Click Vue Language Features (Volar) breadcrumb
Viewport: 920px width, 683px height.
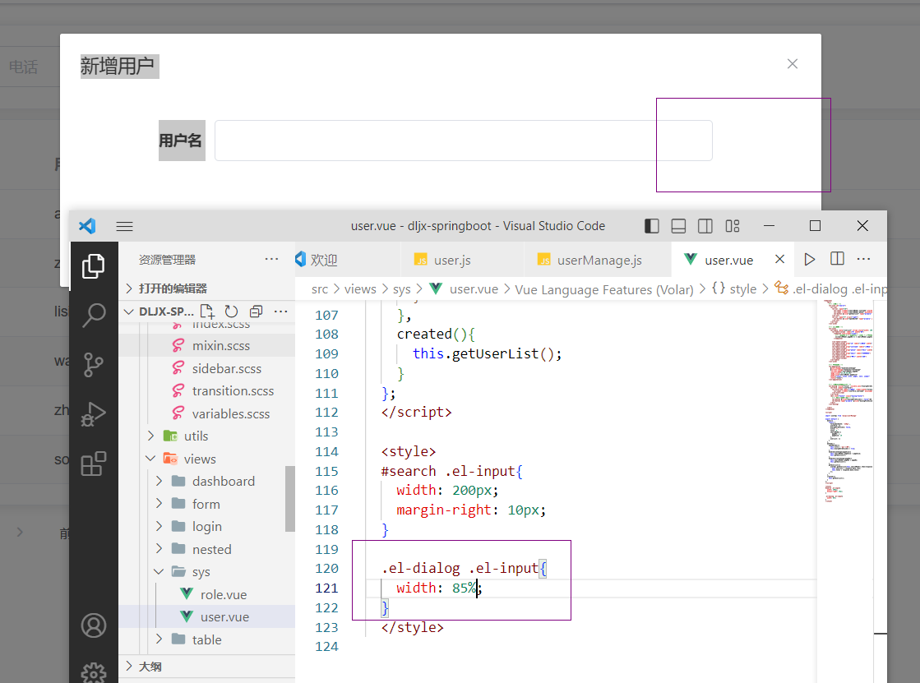coord(603,290)
